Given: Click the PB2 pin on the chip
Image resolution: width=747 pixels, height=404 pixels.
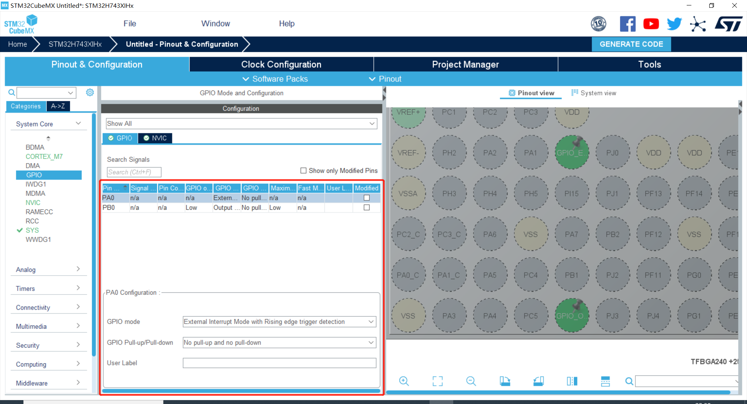Looking at the screenshot, I should [x=612, y=234].
